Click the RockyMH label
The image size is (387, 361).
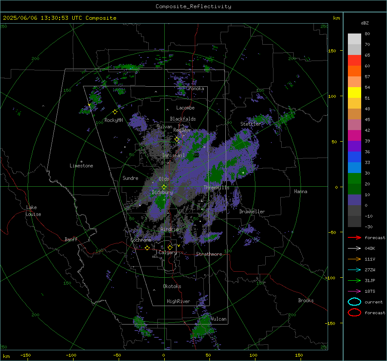click(114, 120)
